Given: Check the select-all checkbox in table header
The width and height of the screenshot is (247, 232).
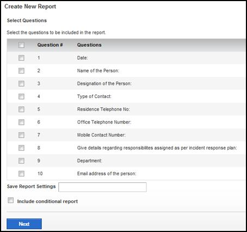Looking at the screenshot, I should 21,45.
